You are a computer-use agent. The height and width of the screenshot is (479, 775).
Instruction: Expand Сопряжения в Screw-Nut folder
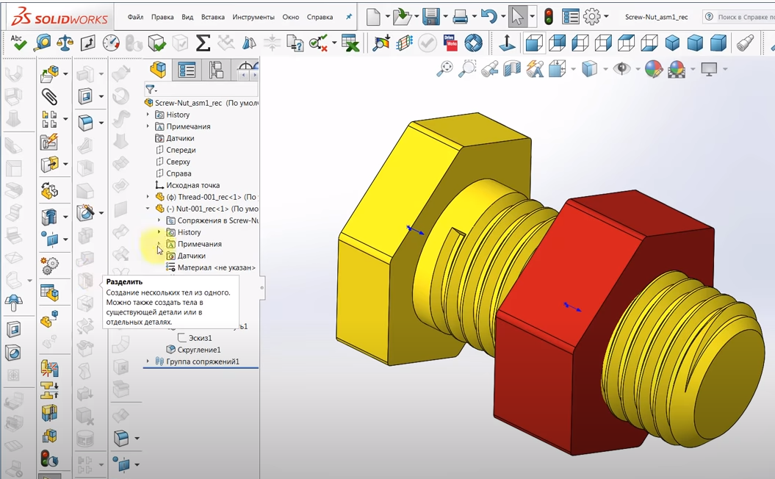point(159,220)
